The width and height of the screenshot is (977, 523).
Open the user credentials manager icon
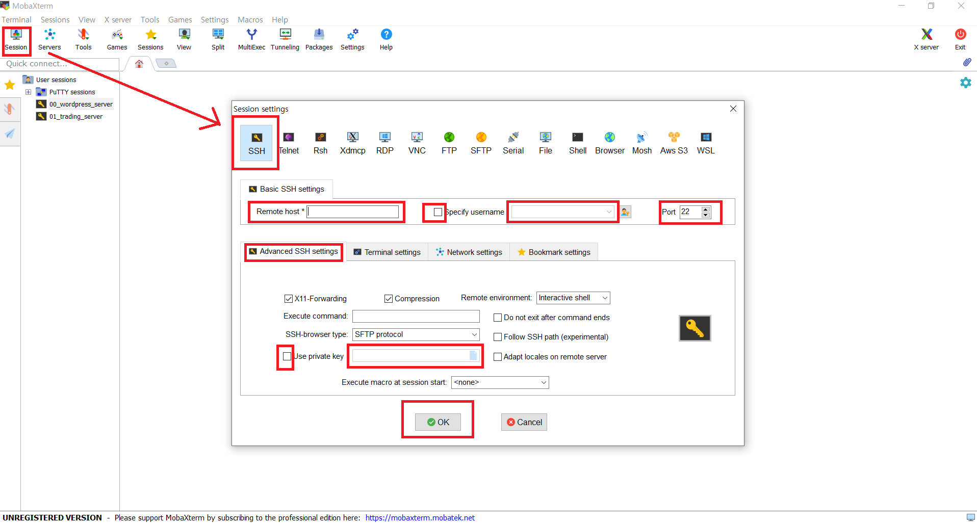(x=625, y=212)
